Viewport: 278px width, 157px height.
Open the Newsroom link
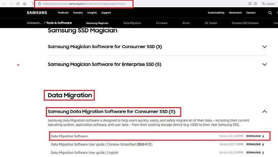(235, 13)
